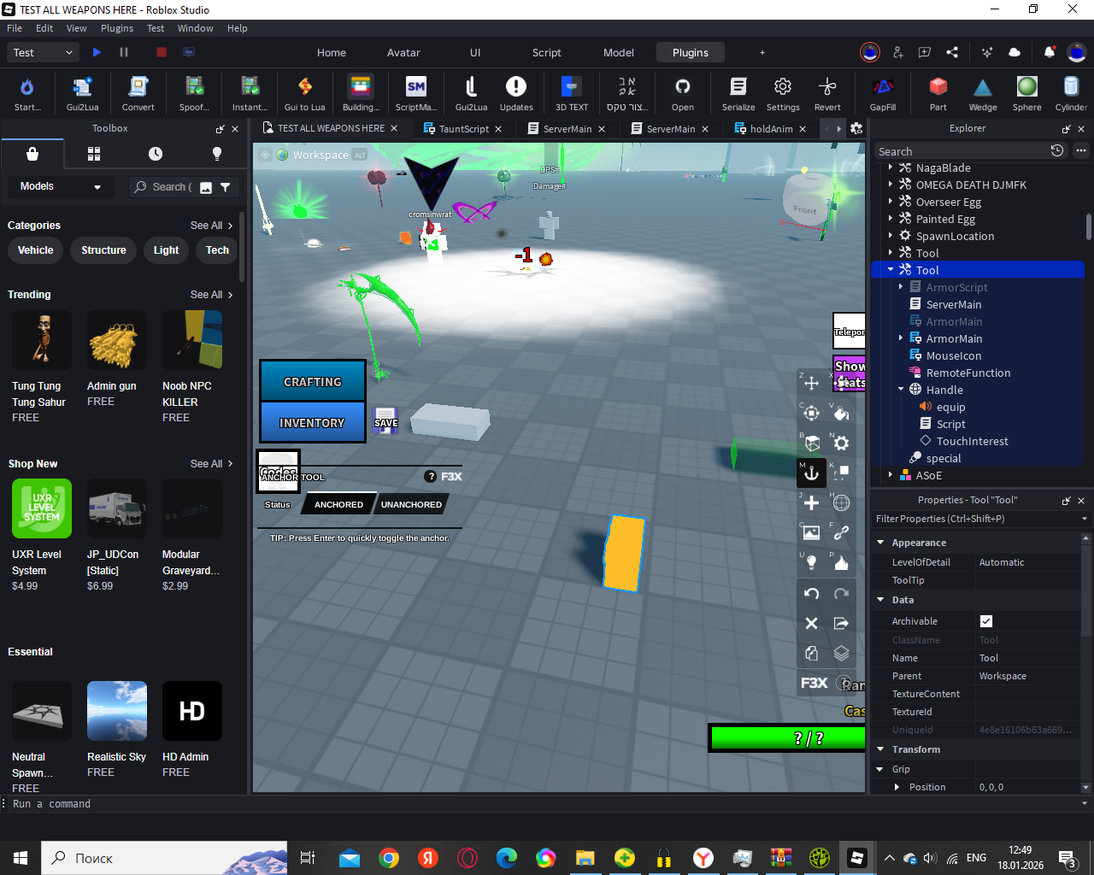Switch to the holdAnim script tab
Image resolution: width=1094 pixels, height=875 pixels.
click(x=771, y=129)
